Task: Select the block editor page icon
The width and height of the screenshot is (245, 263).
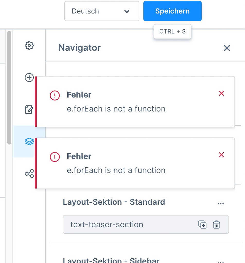Action: 29,109
